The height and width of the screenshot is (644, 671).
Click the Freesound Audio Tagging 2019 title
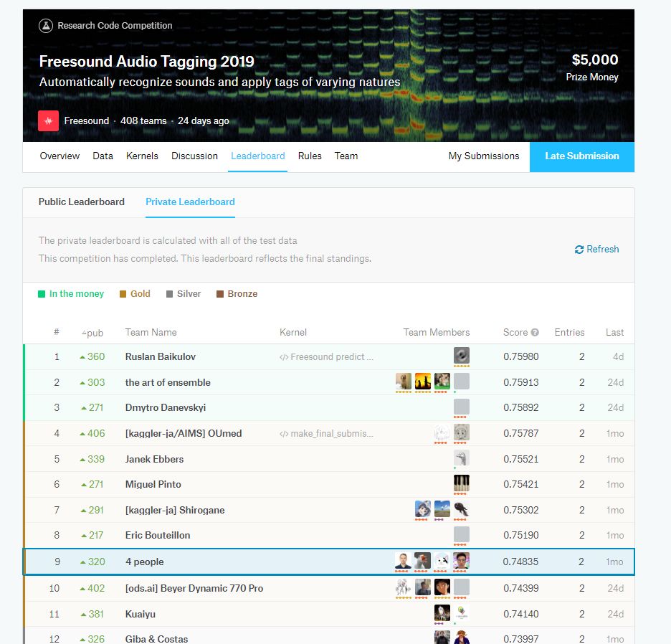[147, 61]
